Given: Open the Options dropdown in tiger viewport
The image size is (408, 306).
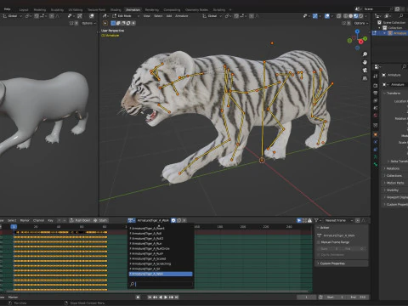Looking at the screenshot, I should [361, 23].
